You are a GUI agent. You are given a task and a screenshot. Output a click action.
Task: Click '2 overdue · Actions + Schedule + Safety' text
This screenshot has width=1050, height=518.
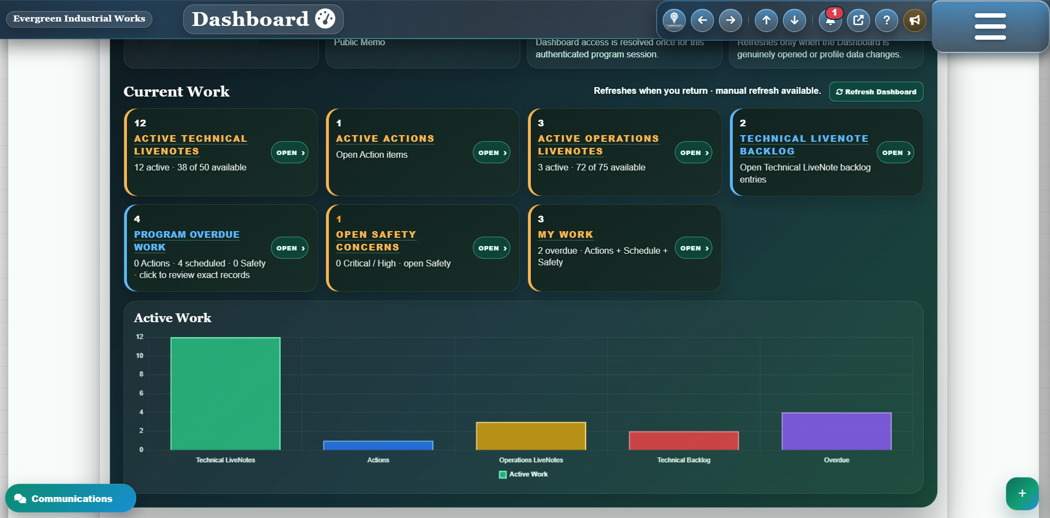click(x=603, y=256)
